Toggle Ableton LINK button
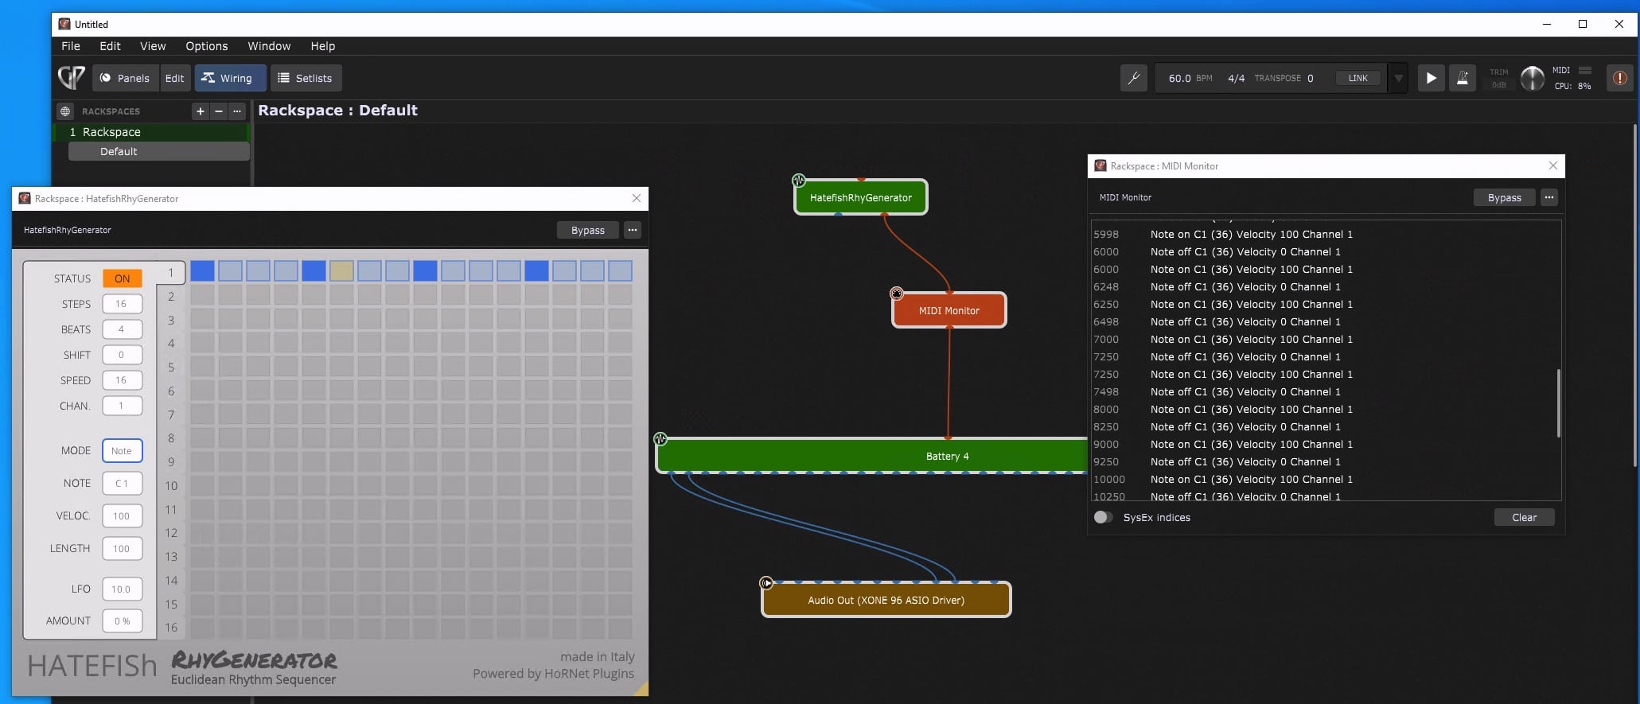1640x704 pixels. tap(1358, 78)
